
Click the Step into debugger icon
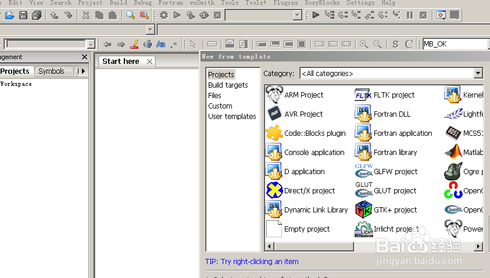[356, 15]
